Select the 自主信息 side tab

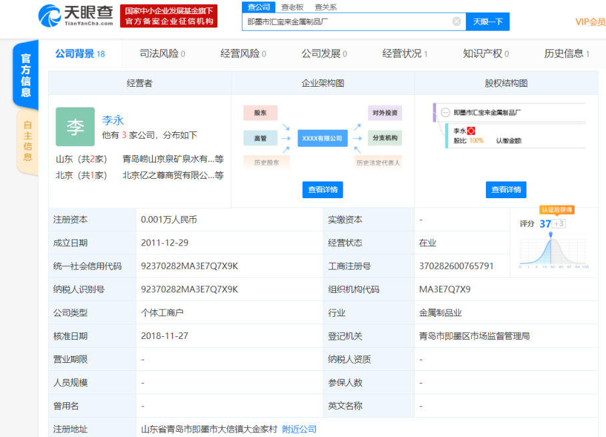pos(27,141)
